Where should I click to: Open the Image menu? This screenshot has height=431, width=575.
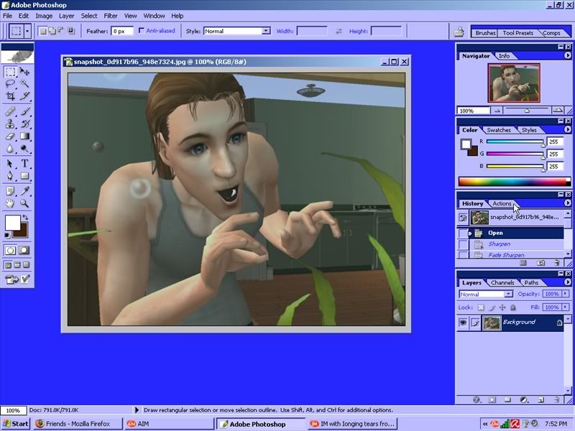[x=44, y=16]
